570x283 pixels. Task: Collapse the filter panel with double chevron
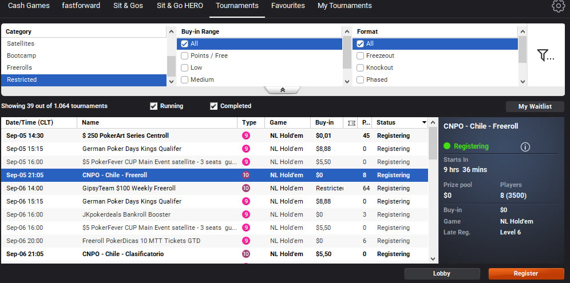tap(282, 90)
